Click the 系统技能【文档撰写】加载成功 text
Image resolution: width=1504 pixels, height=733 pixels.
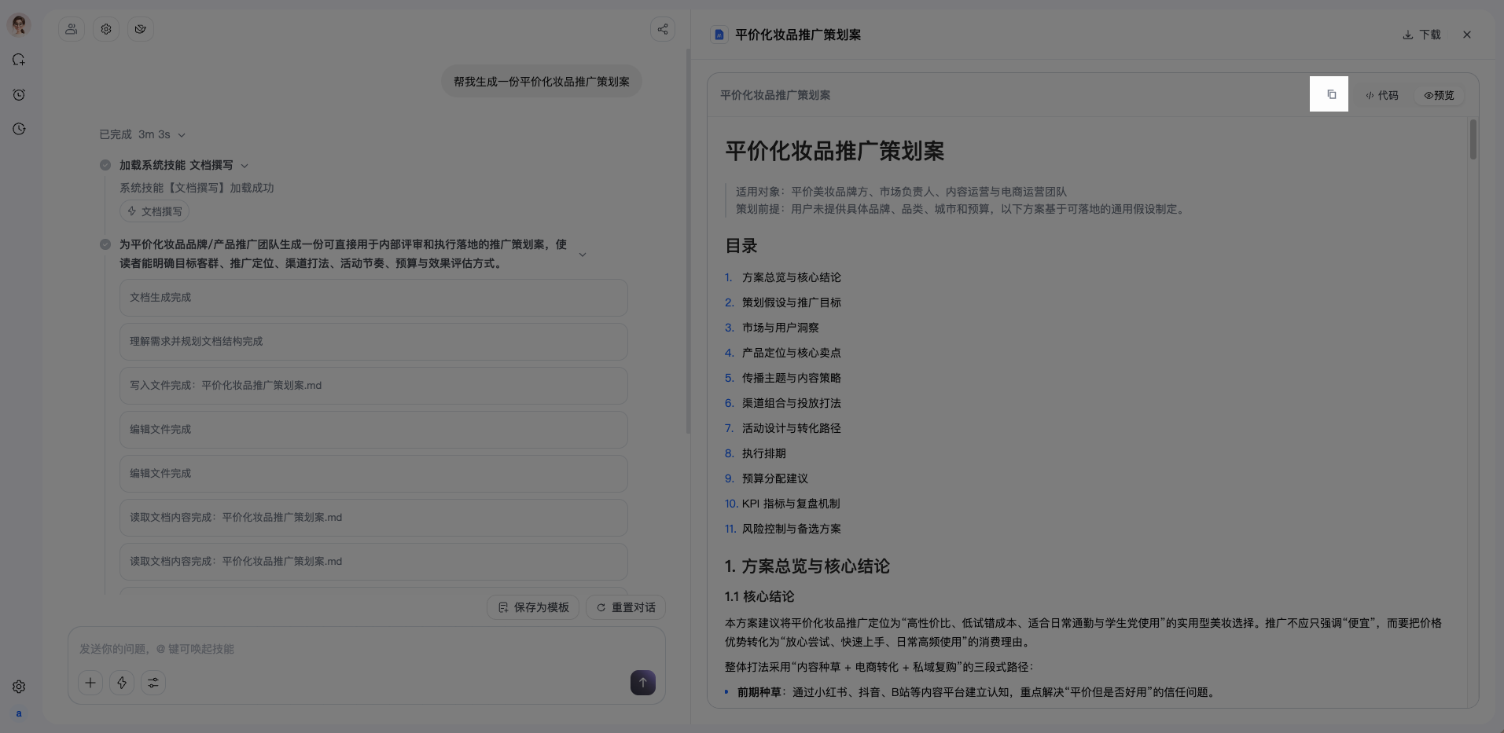(x=197, y=188)
